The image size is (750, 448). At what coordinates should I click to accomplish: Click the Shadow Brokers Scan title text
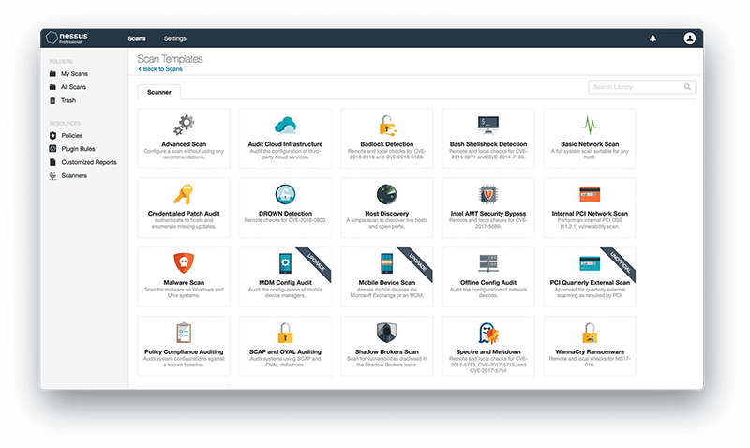(x=387, y=351)
